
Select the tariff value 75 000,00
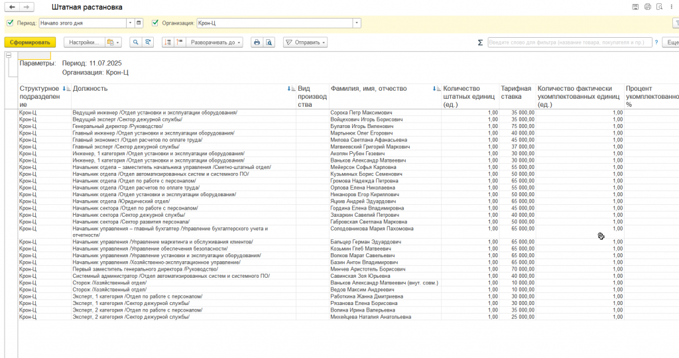tap(517, 127)
